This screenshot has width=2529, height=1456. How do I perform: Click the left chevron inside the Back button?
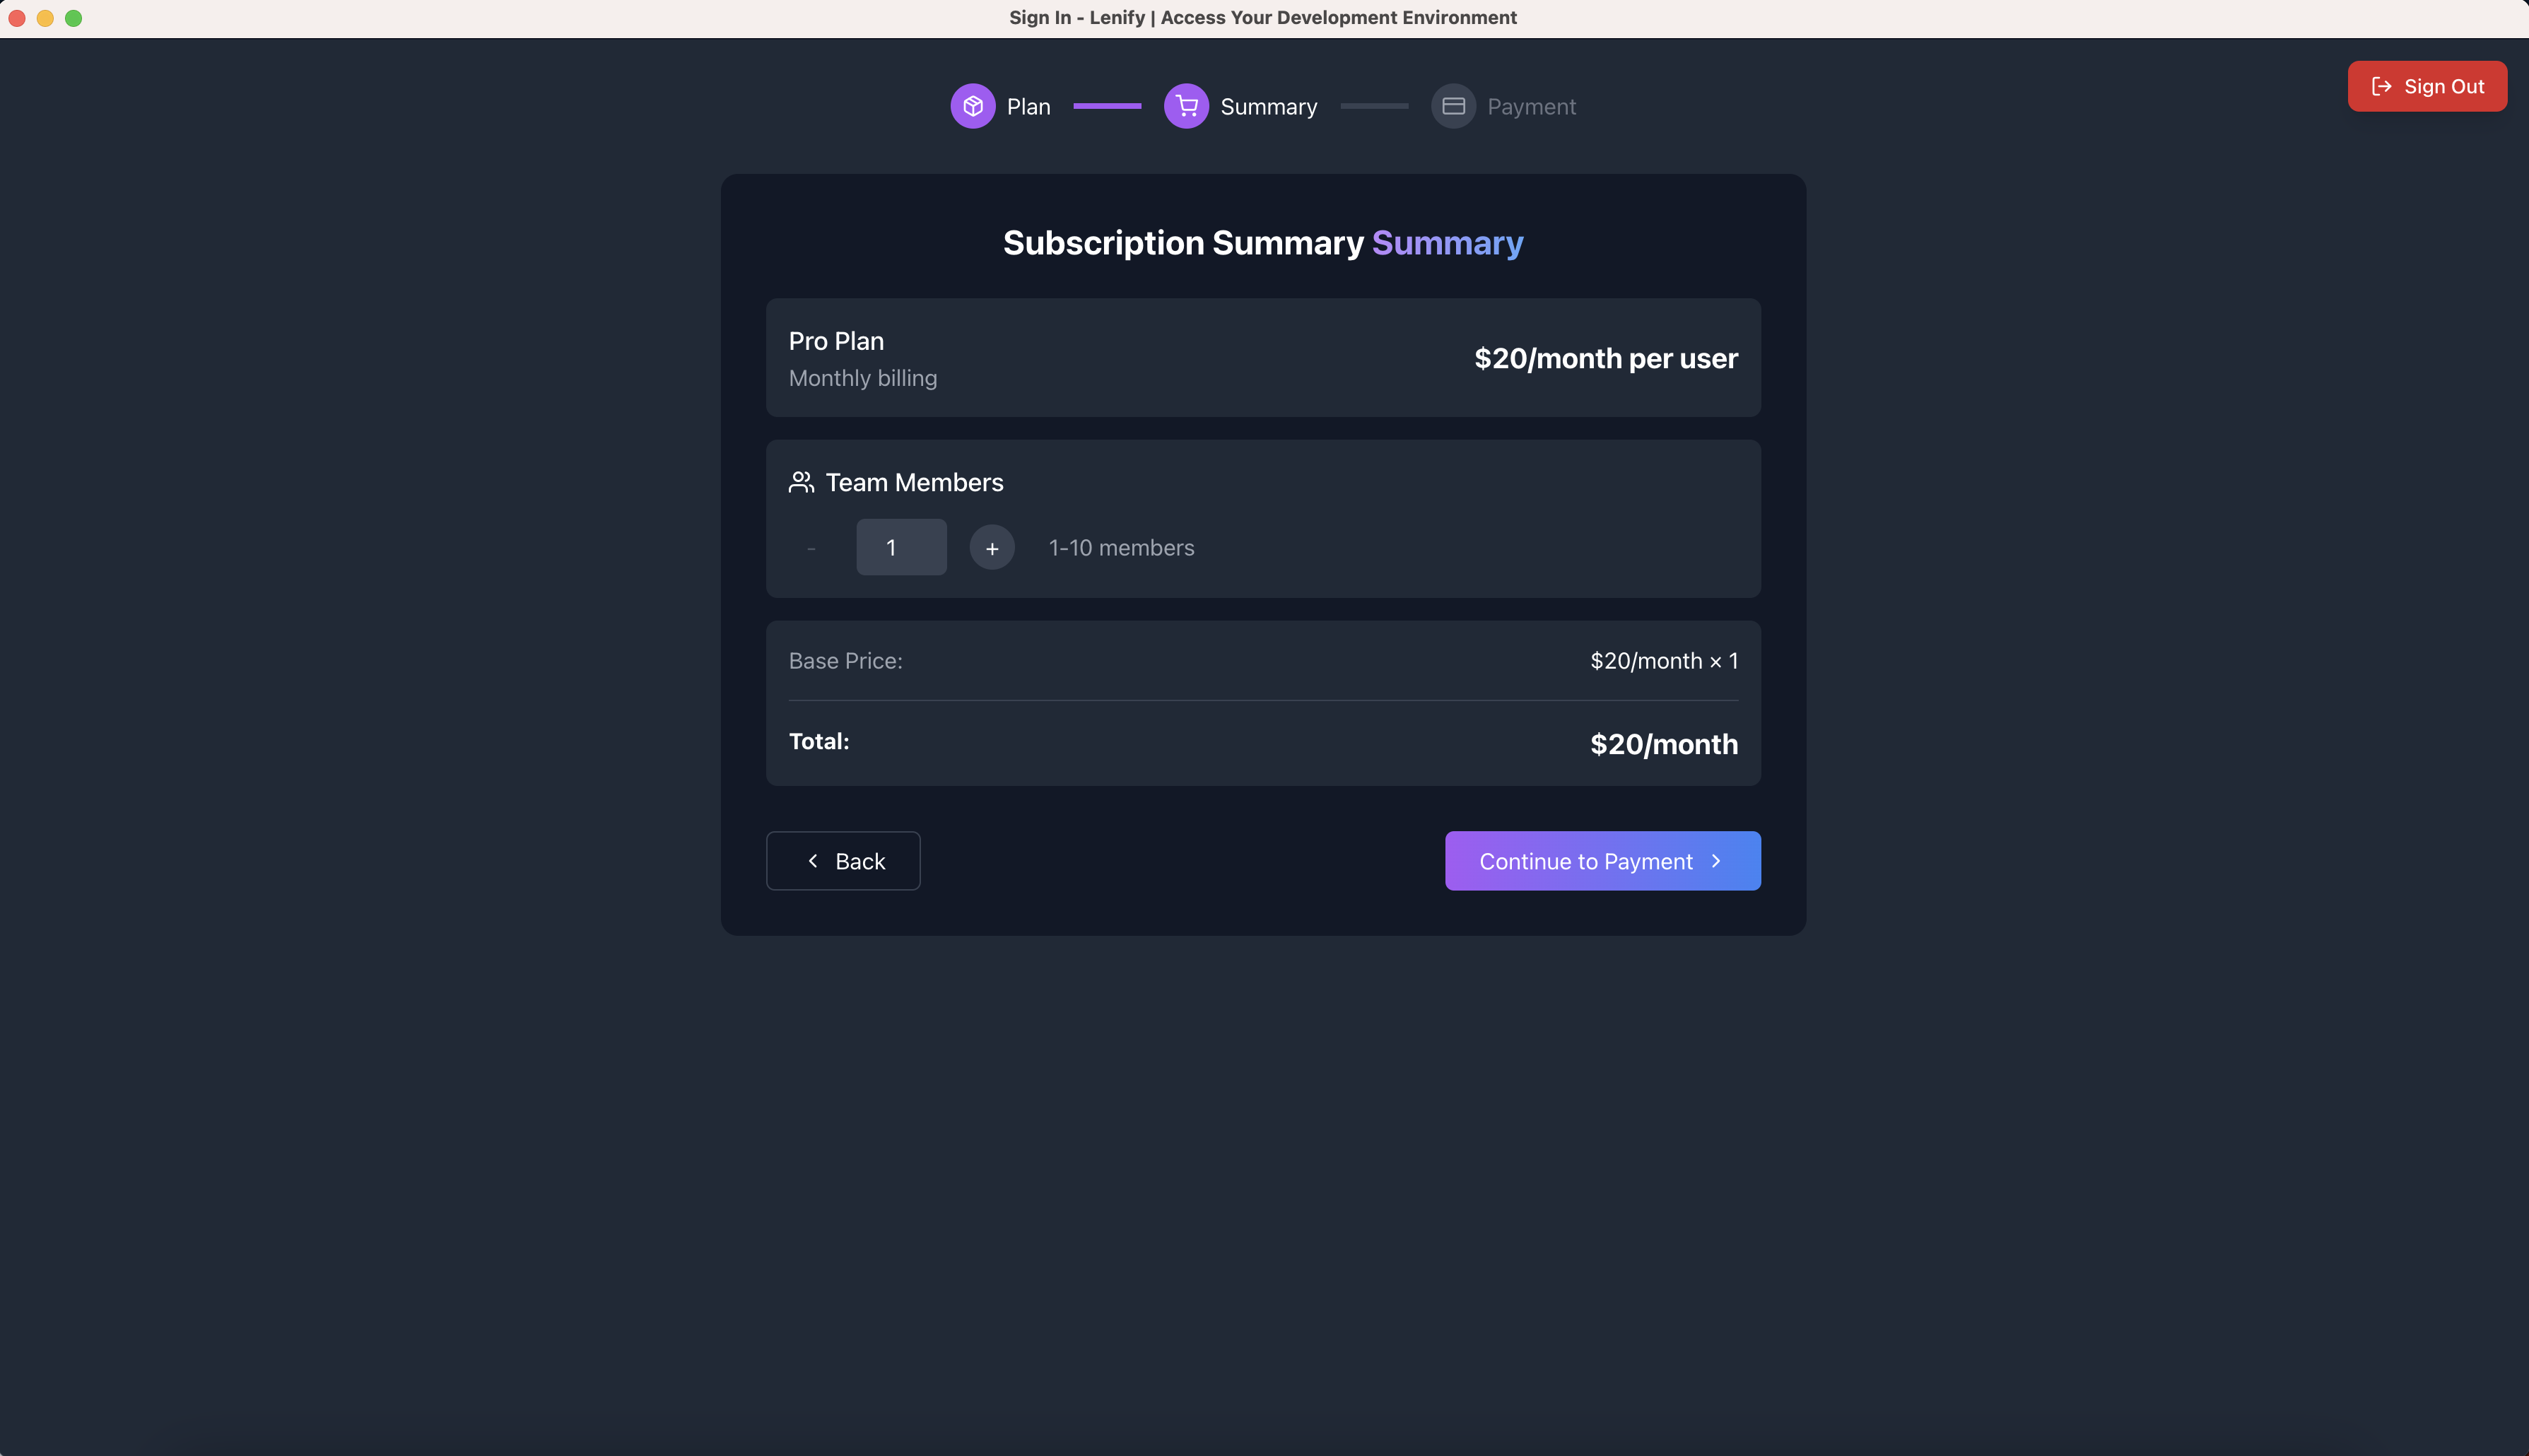[813, 860]
